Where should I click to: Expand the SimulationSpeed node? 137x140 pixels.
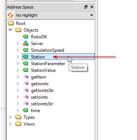[x=18, y=50]
